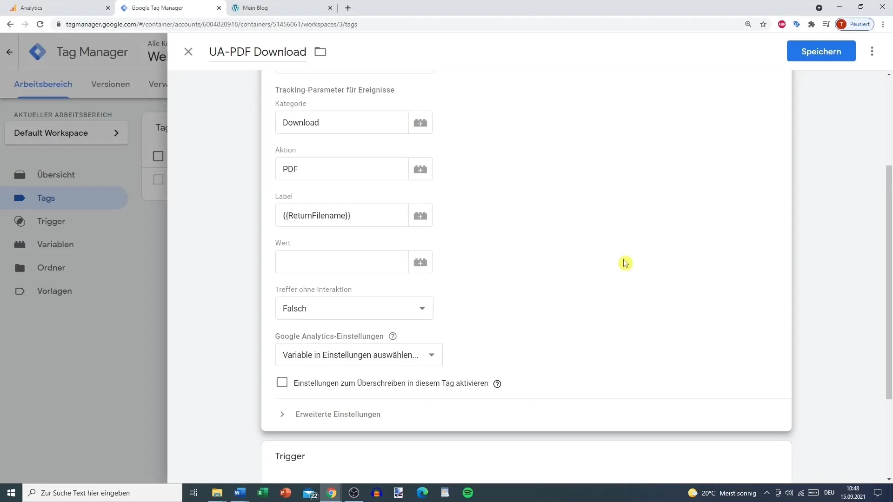
Task: Click the Trigger sidebar icon
Action: [20, 221]
